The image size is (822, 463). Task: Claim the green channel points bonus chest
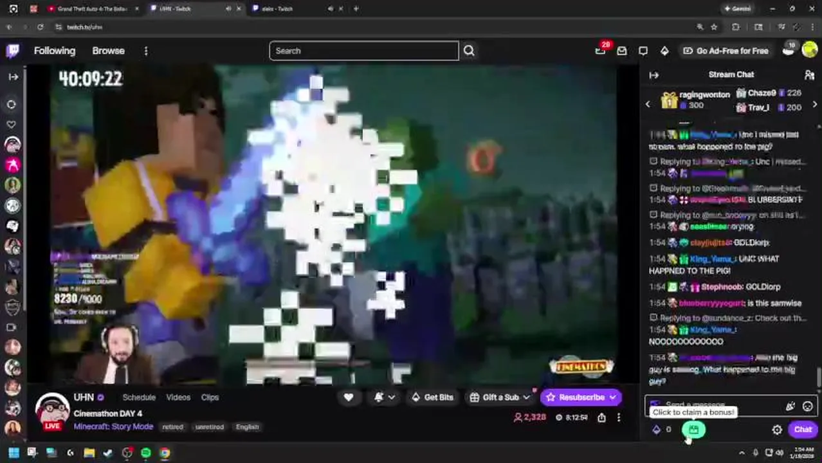coord(693,430)
